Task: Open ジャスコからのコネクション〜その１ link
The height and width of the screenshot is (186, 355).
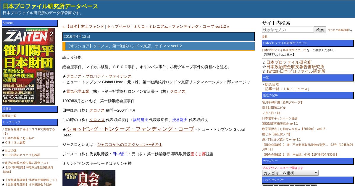Action: (130, 144)
